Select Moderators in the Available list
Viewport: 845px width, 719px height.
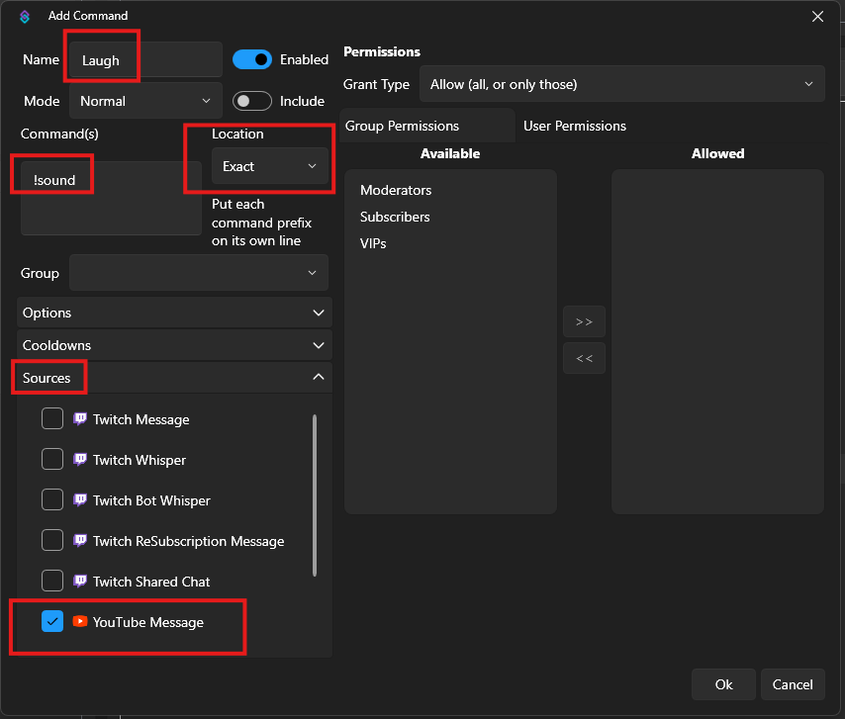[396, 190]
